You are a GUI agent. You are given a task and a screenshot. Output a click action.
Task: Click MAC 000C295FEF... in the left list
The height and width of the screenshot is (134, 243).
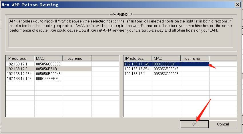tap(48, 79)
